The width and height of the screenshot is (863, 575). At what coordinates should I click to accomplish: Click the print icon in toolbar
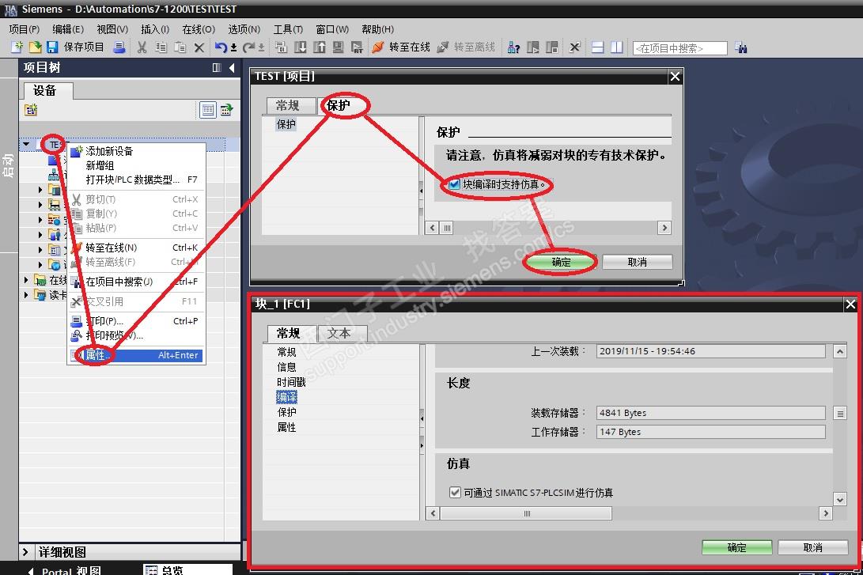[119, 47]
